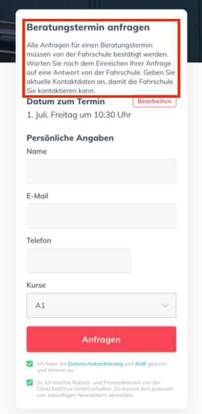Open the AGB link
202x414 pixels.
pyautogui.click(x=141, y=364)
